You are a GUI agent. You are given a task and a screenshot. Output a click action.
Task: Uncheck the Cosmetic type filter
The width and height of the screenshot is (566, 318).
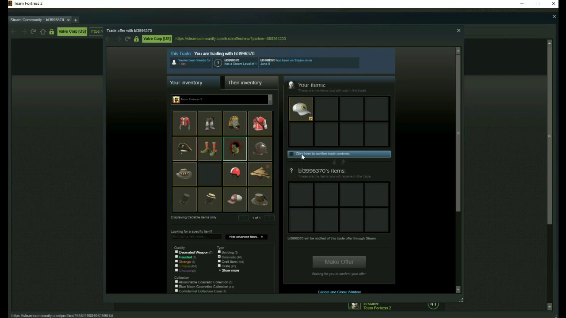pos(219,257)
